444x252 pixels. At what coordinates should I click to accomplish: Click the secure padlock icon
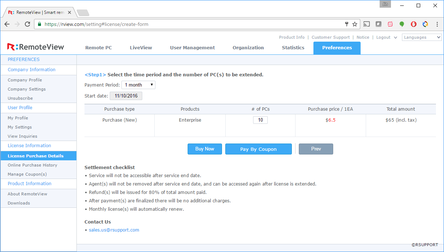[39, 24]
